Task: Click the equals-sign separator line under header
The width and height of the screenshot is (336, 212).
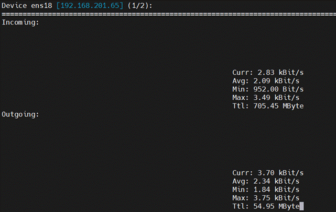Action: point(168,14)
